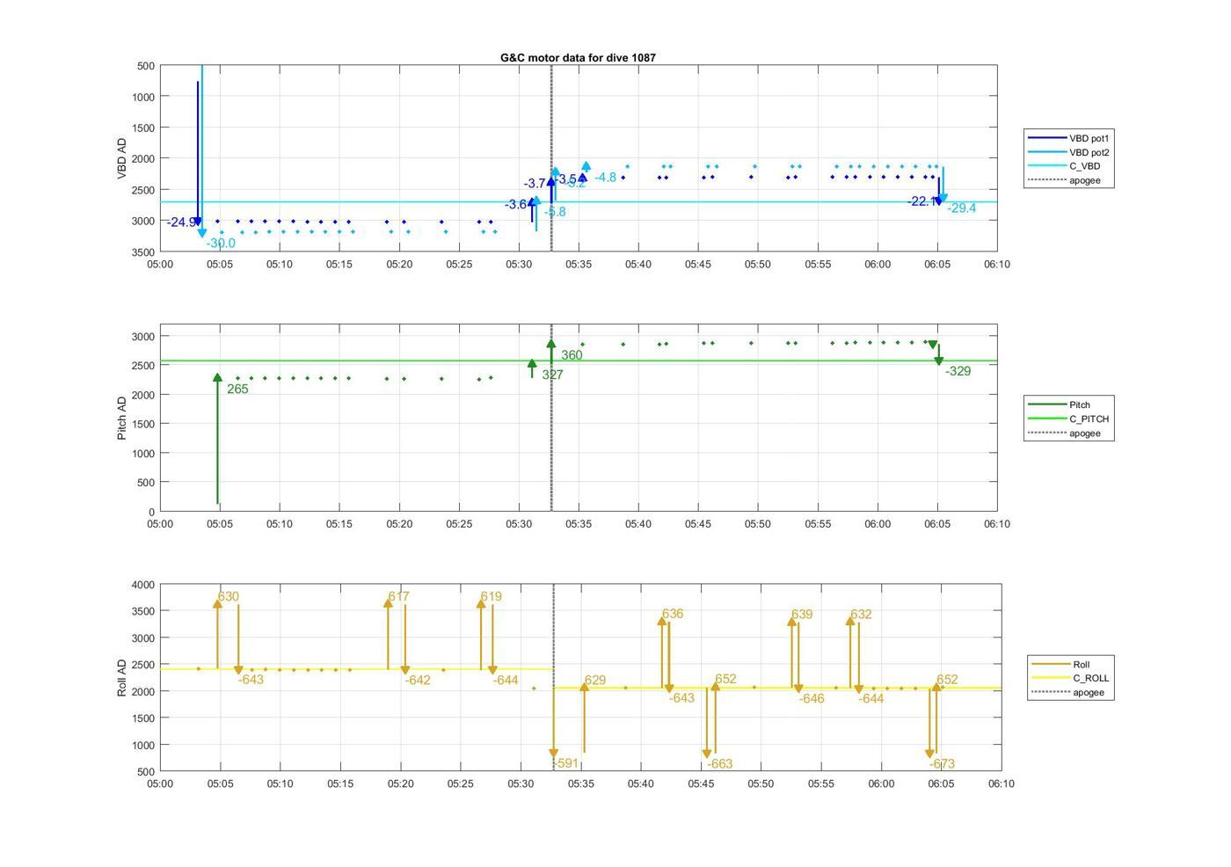The width and height of the screenshot is (1231, 867).
Task: Click the "630" roll move label
Action: (x=229, y=597)
